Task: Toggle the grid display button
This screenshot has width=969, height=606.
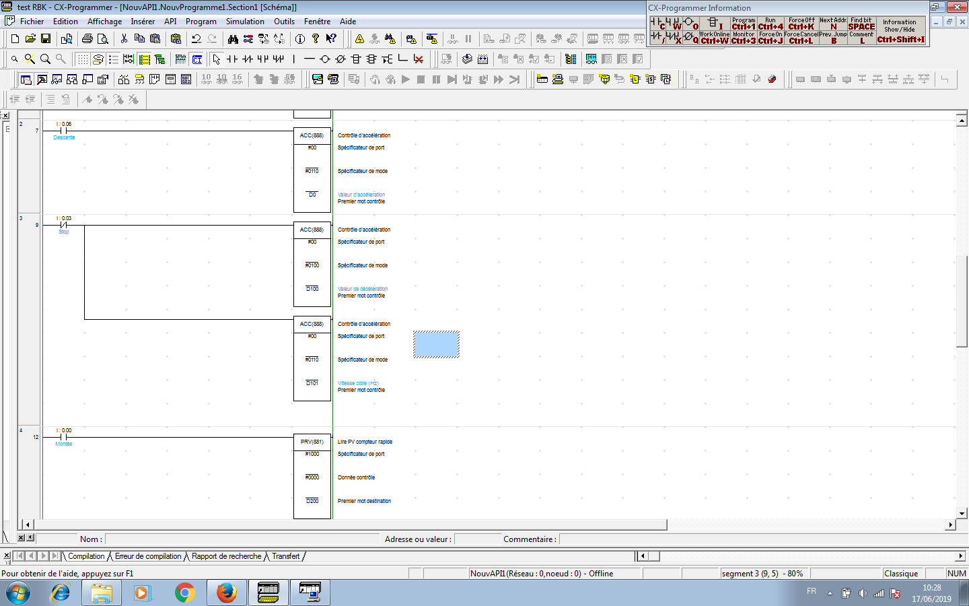Action: 82,59
